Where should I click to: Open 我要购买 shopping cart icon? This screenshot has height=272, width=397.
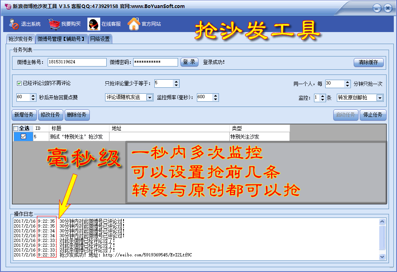point(54,24)
